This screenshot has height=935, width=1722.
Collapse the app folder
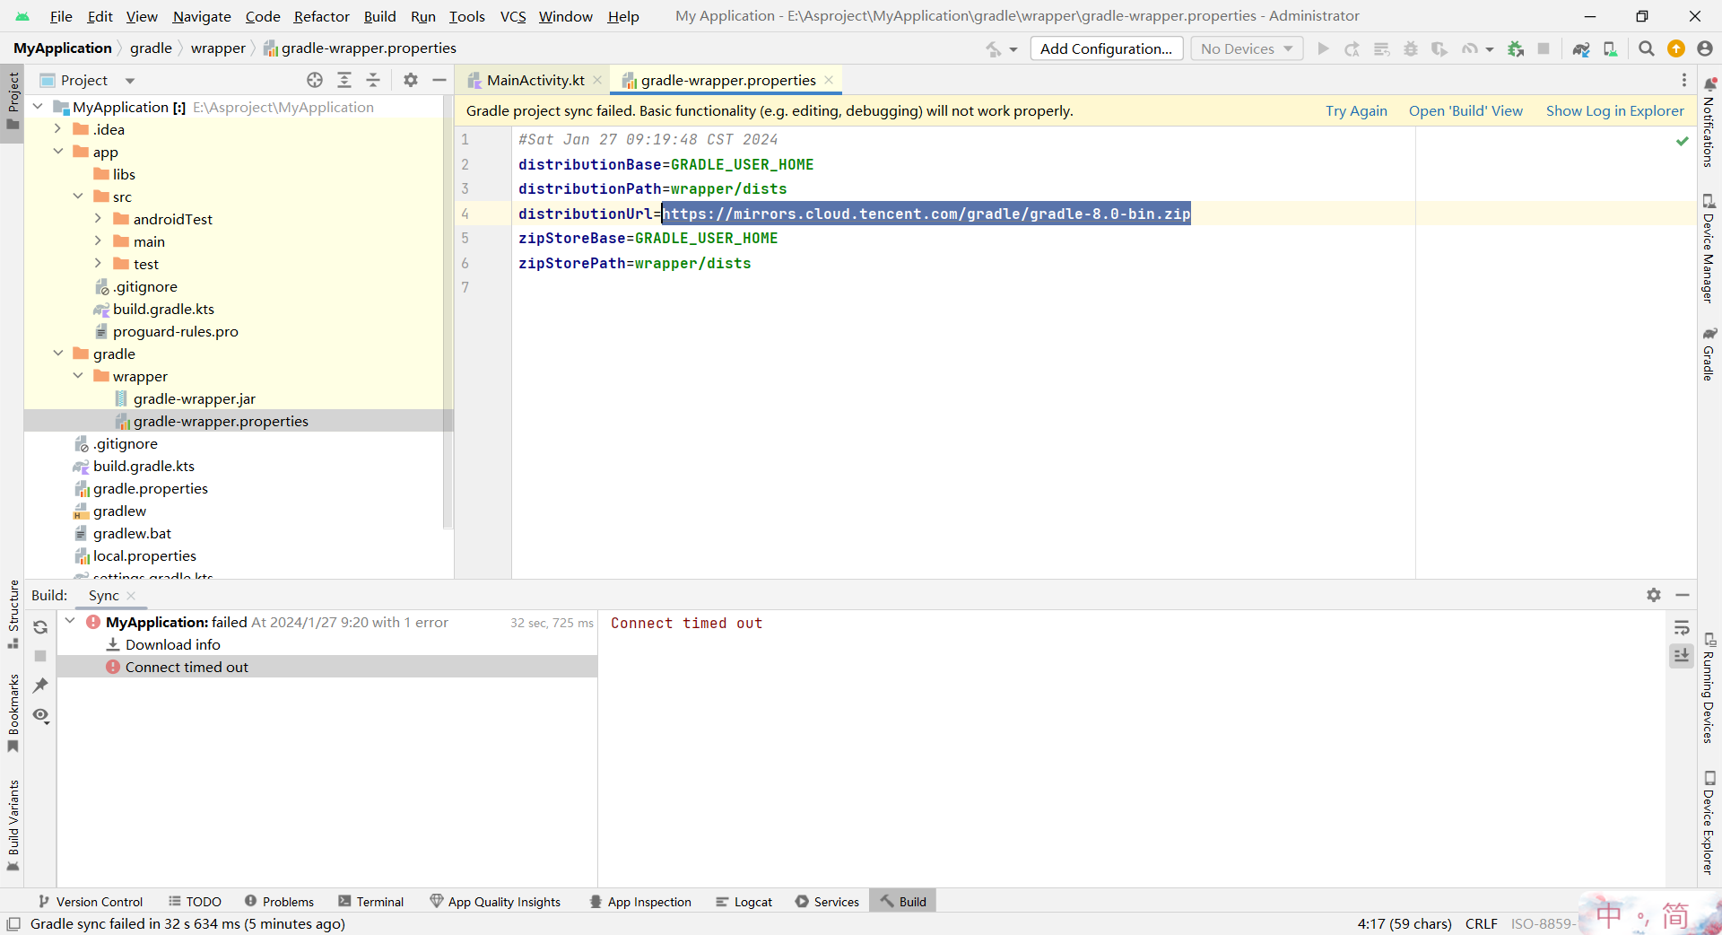(x=57, y=152)
